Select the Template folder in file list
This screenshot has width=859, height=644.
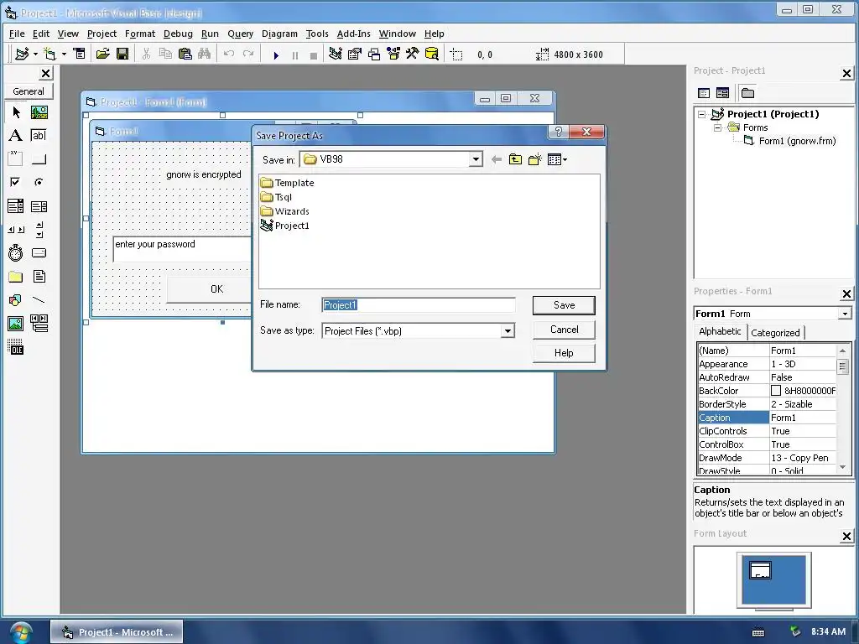pyautogui.click(x=288, y=183)
